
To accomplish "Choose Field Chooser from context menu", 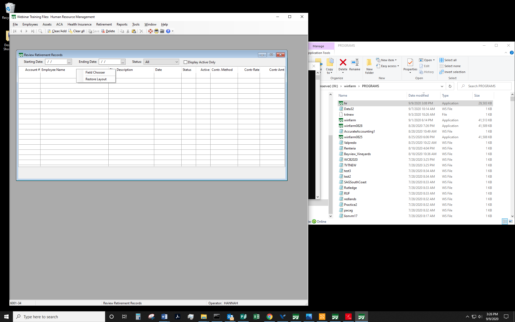I will pyautogui.click(x=95, y=72).
